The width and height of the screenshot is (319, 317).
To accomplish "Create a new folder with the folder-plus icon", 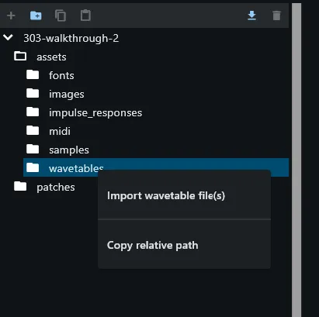I will pos(36,16).
